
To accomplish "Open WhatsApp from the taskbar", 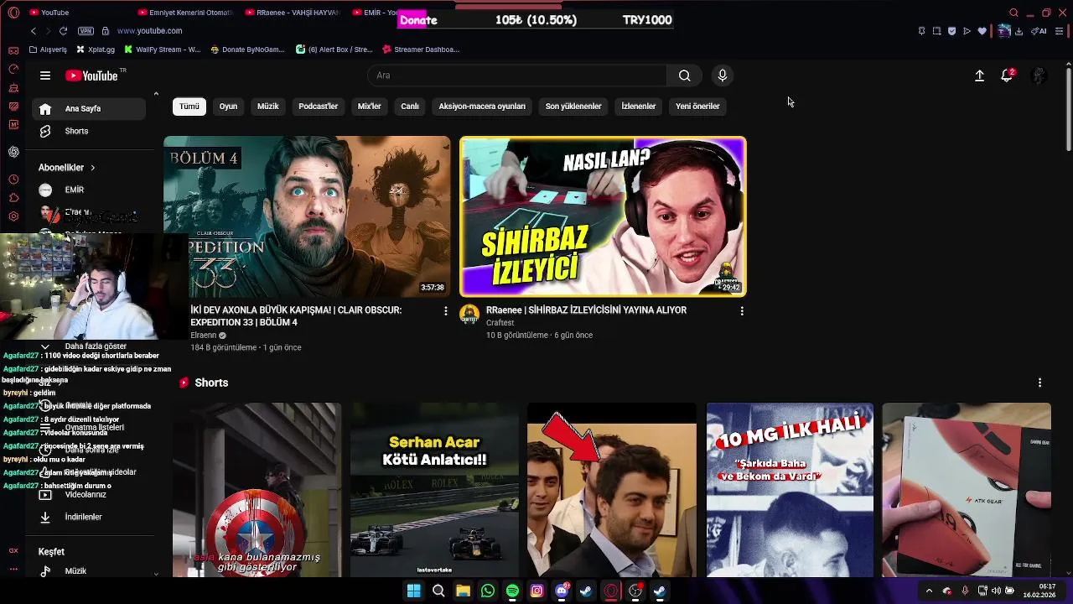I will pyautogui.click(x=488, y=591).
